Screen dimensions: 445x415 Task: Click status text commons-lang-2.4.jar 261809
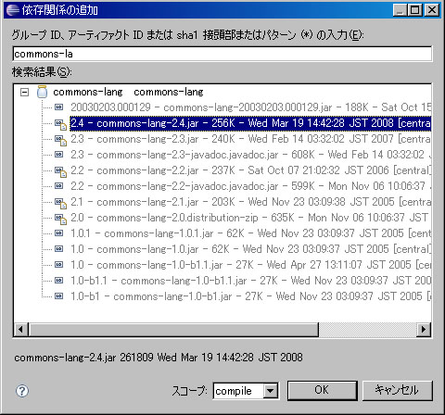point(159,358)
